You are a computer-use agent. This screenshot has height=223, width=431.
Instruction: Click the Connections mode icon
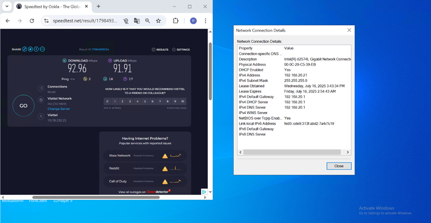41,88
